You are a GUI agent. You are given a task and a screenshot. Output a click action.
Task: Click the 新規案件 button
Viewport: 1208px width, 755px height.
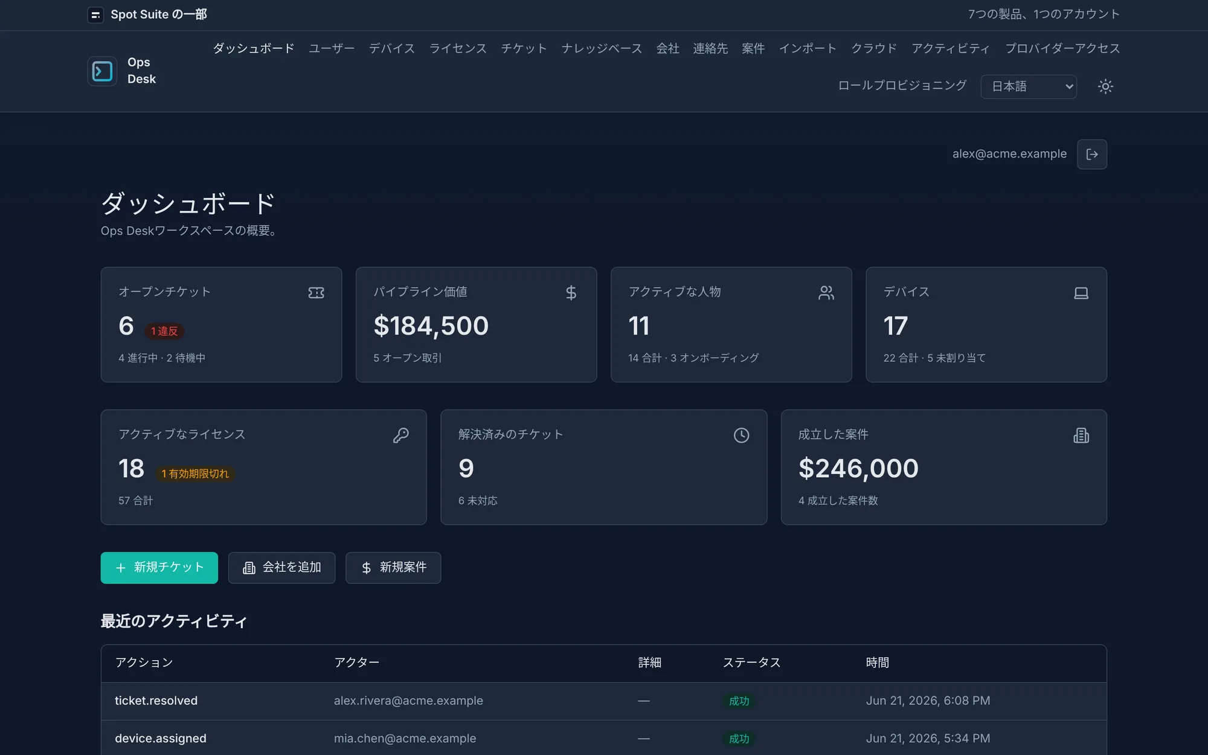coord(393,568)
